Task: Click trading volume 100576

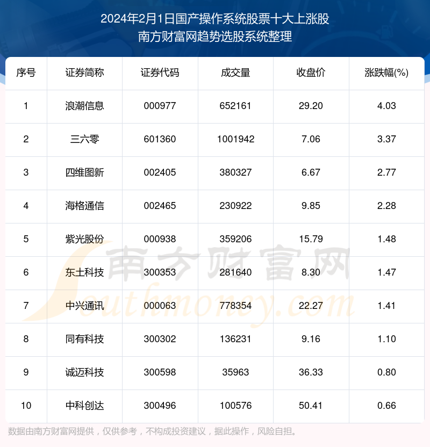Action: pos(235,406)
